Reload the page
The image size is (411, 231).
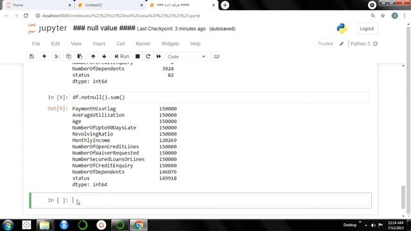26,15
